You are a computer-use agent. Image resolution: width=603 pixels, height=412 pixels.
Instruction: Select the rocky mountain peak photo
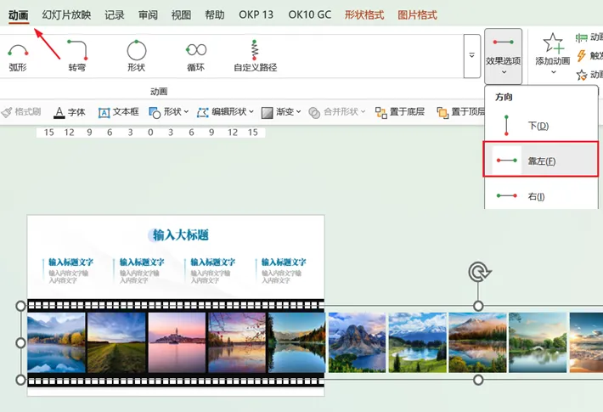click(x=357, y=342)
